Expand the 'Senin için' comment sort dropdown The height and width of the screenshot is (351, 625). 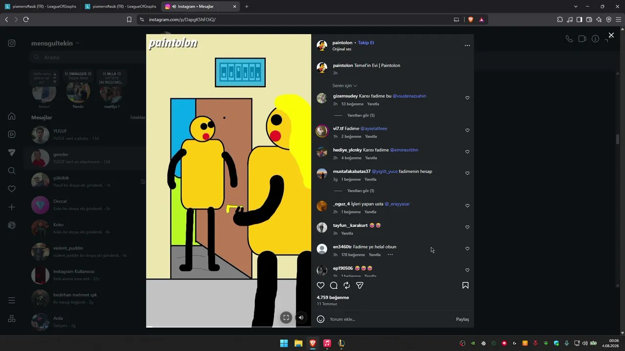[345, 86]
